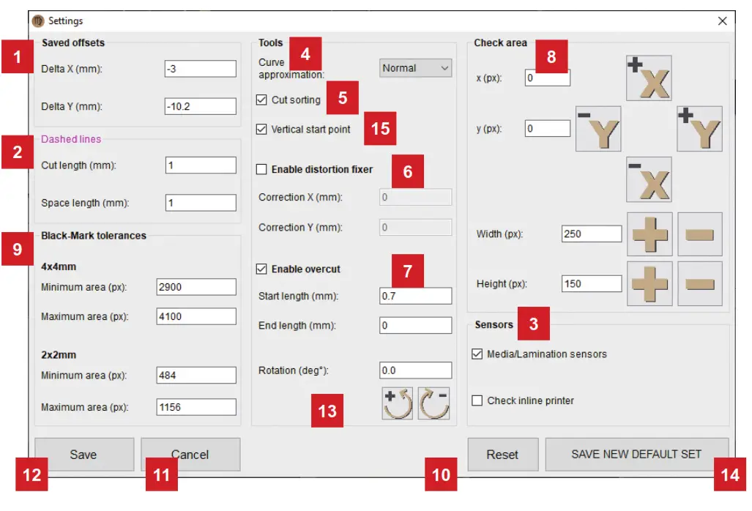Click the minus Y check area icon
This screenshot has height=511, width=752.
point(599,129)
